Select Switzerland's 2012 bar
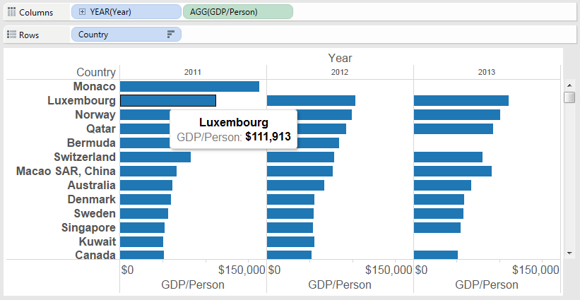580x300 pixels. [300, 157]
